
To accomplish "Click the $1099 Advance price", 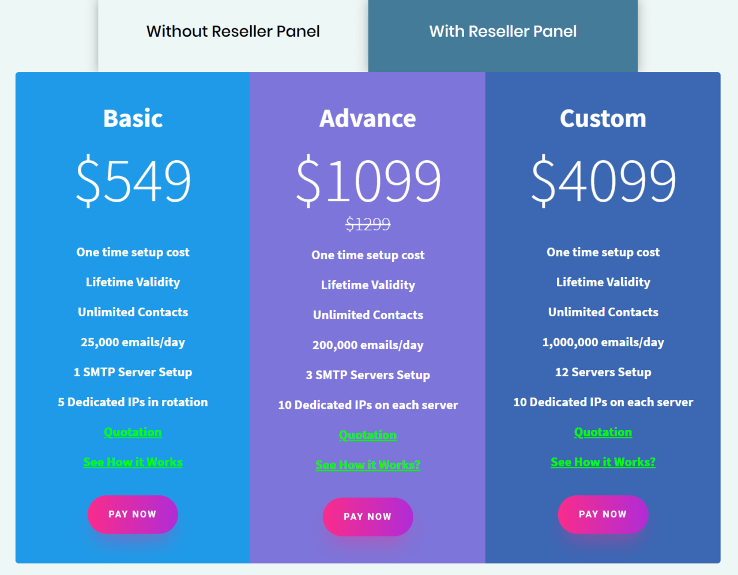I will (368, 180).
